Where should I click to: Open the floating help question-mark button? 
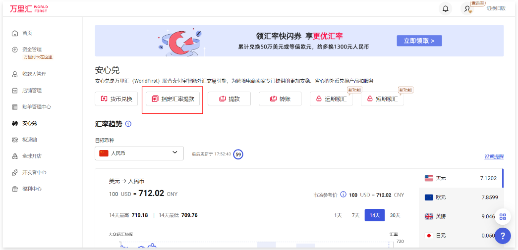[x=503, y=236]
